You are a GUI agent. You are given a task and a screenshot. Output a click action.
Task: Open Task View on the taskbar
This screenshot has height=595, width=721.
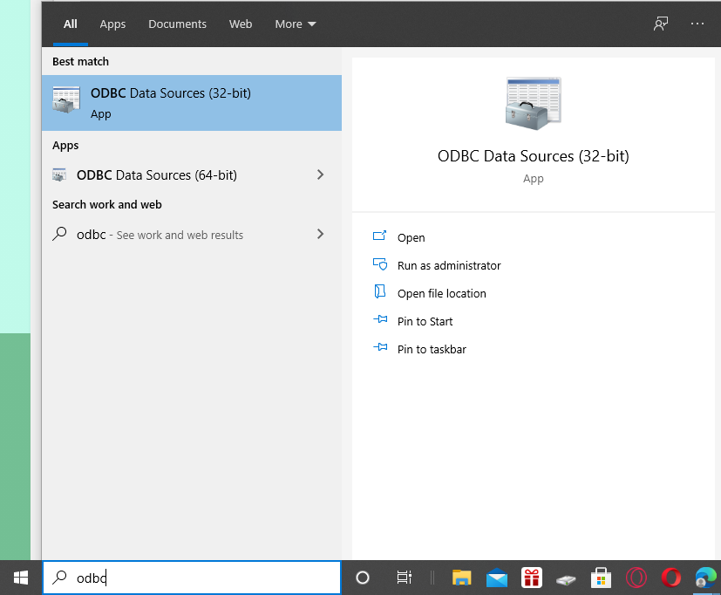point(404,578)
